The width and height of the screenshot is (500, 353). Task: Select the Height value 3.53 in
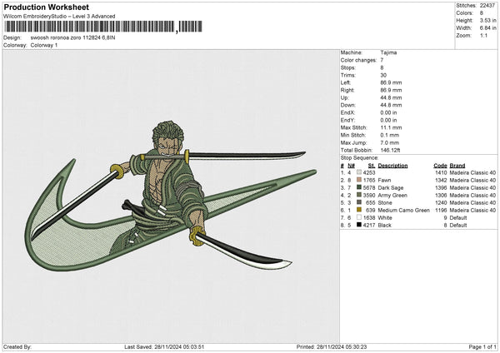487,20
